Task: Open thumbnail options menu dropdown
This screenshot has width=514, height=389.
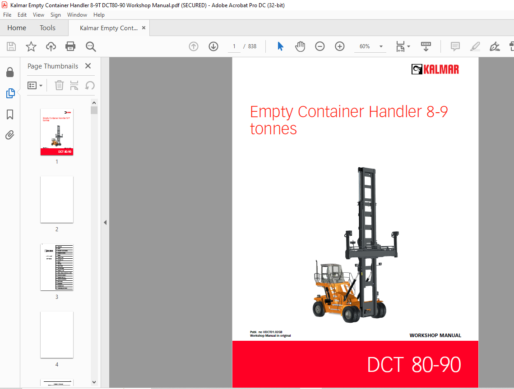Action: click(x=35, y=86)
